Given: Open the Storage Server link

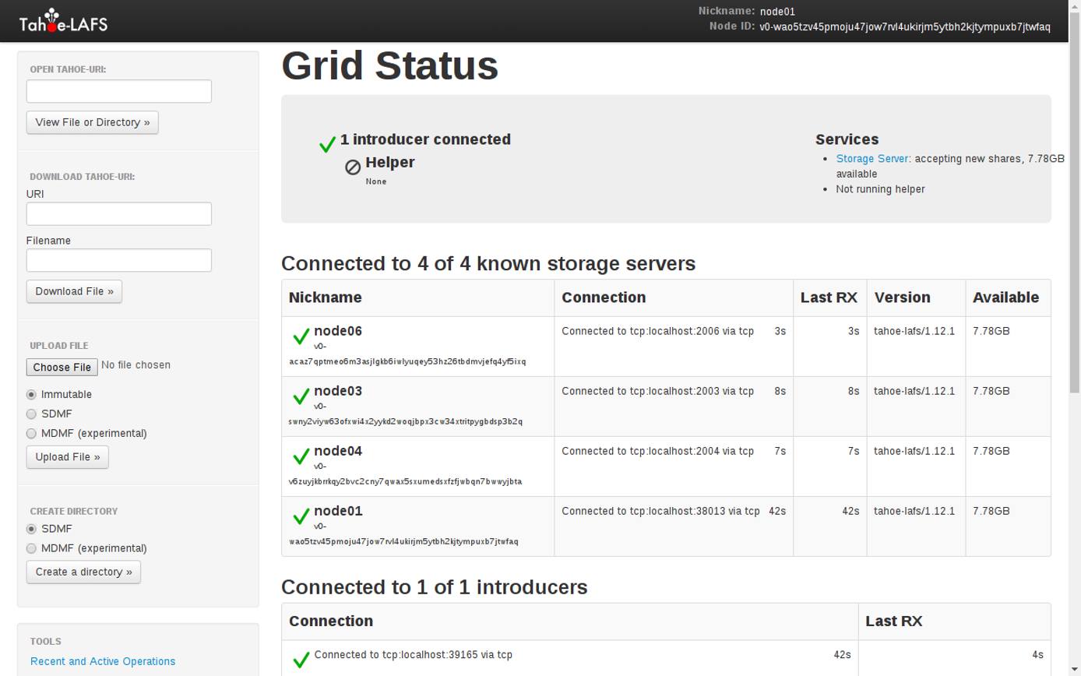Looking at the screenshot, I should (x=871, y=158).
